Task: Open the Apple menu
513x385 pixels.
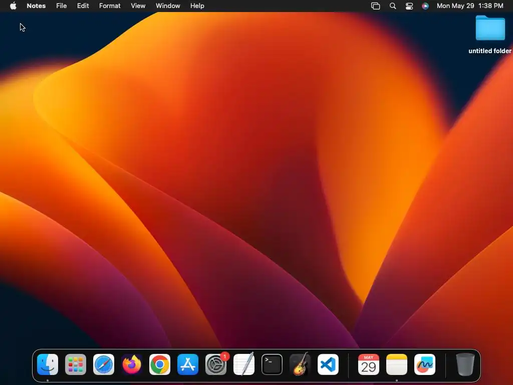Action: [x=13, y=6]
